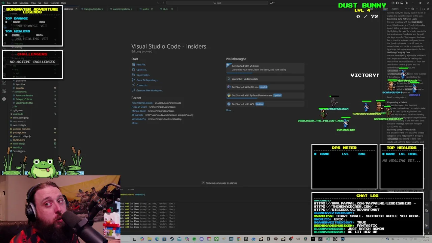
Task: Click the title bar search field
Action: [x=217, y=3]
